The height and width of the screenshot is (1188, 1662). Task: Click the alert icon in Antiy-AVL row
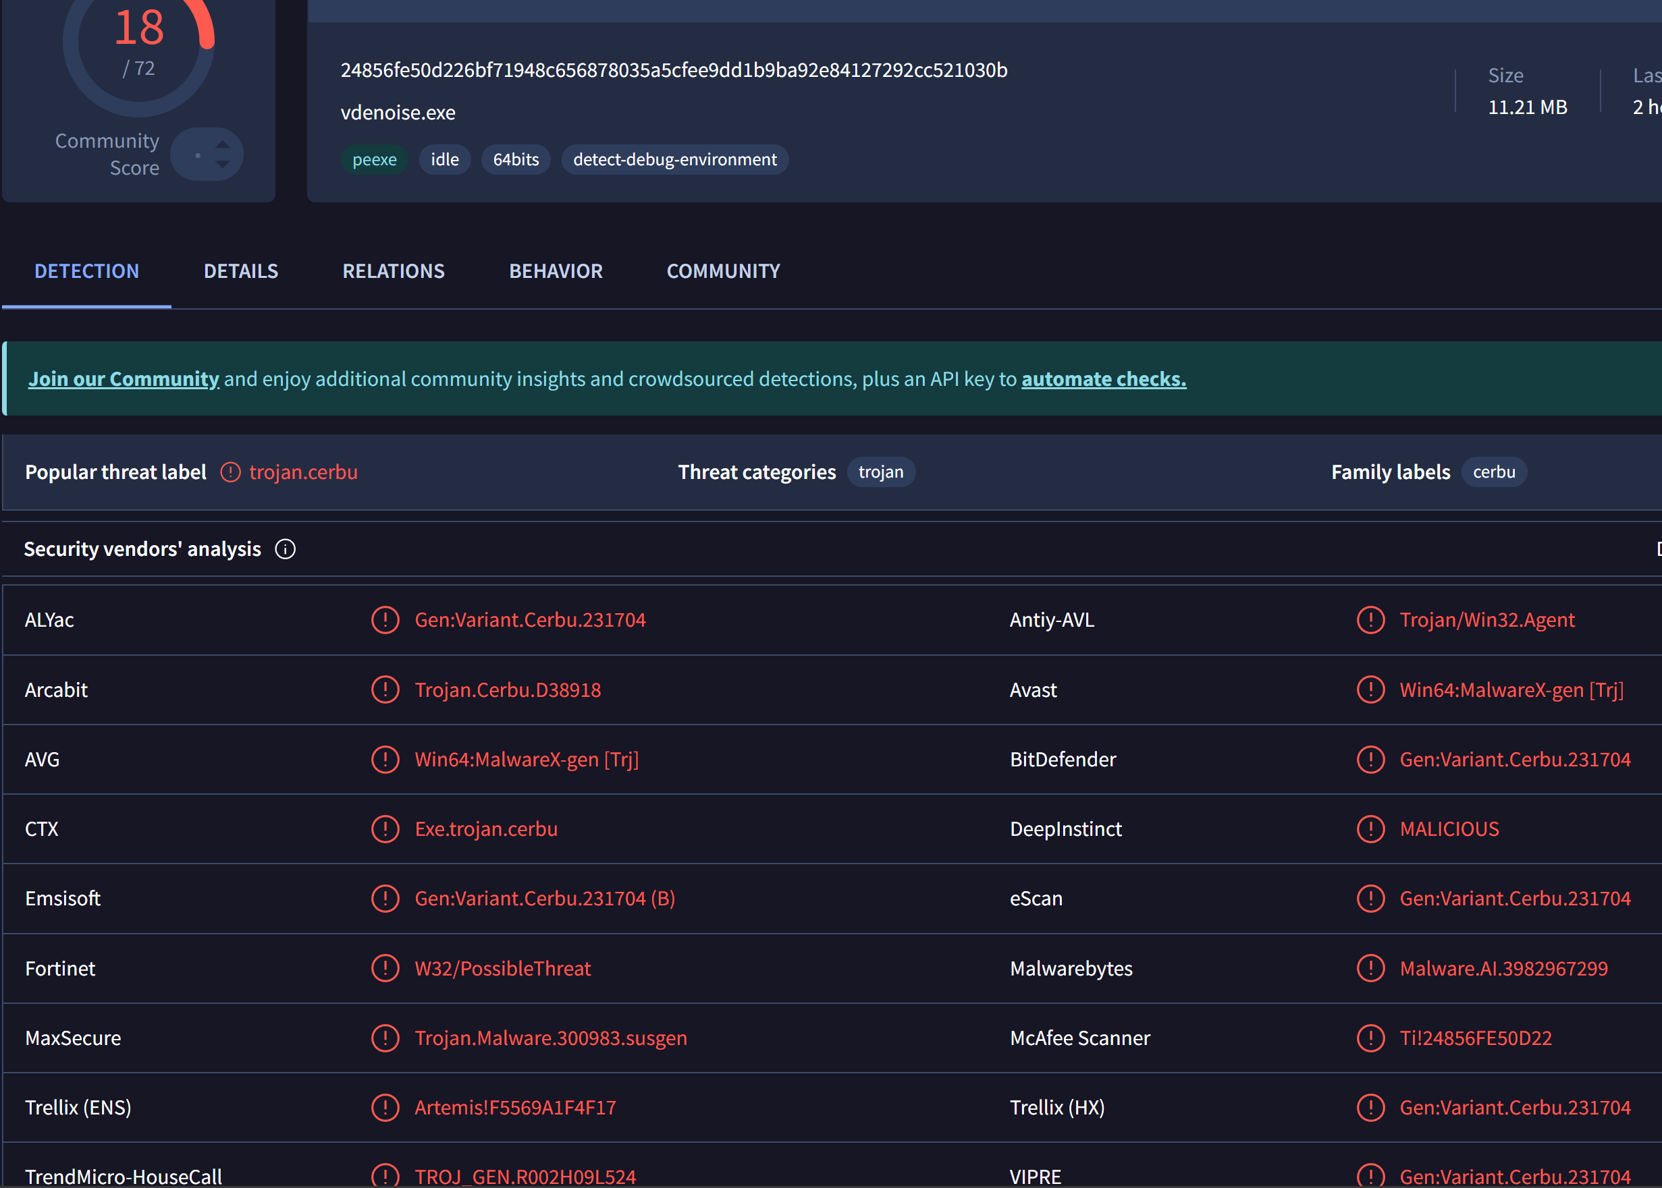tap(1371, 621)
